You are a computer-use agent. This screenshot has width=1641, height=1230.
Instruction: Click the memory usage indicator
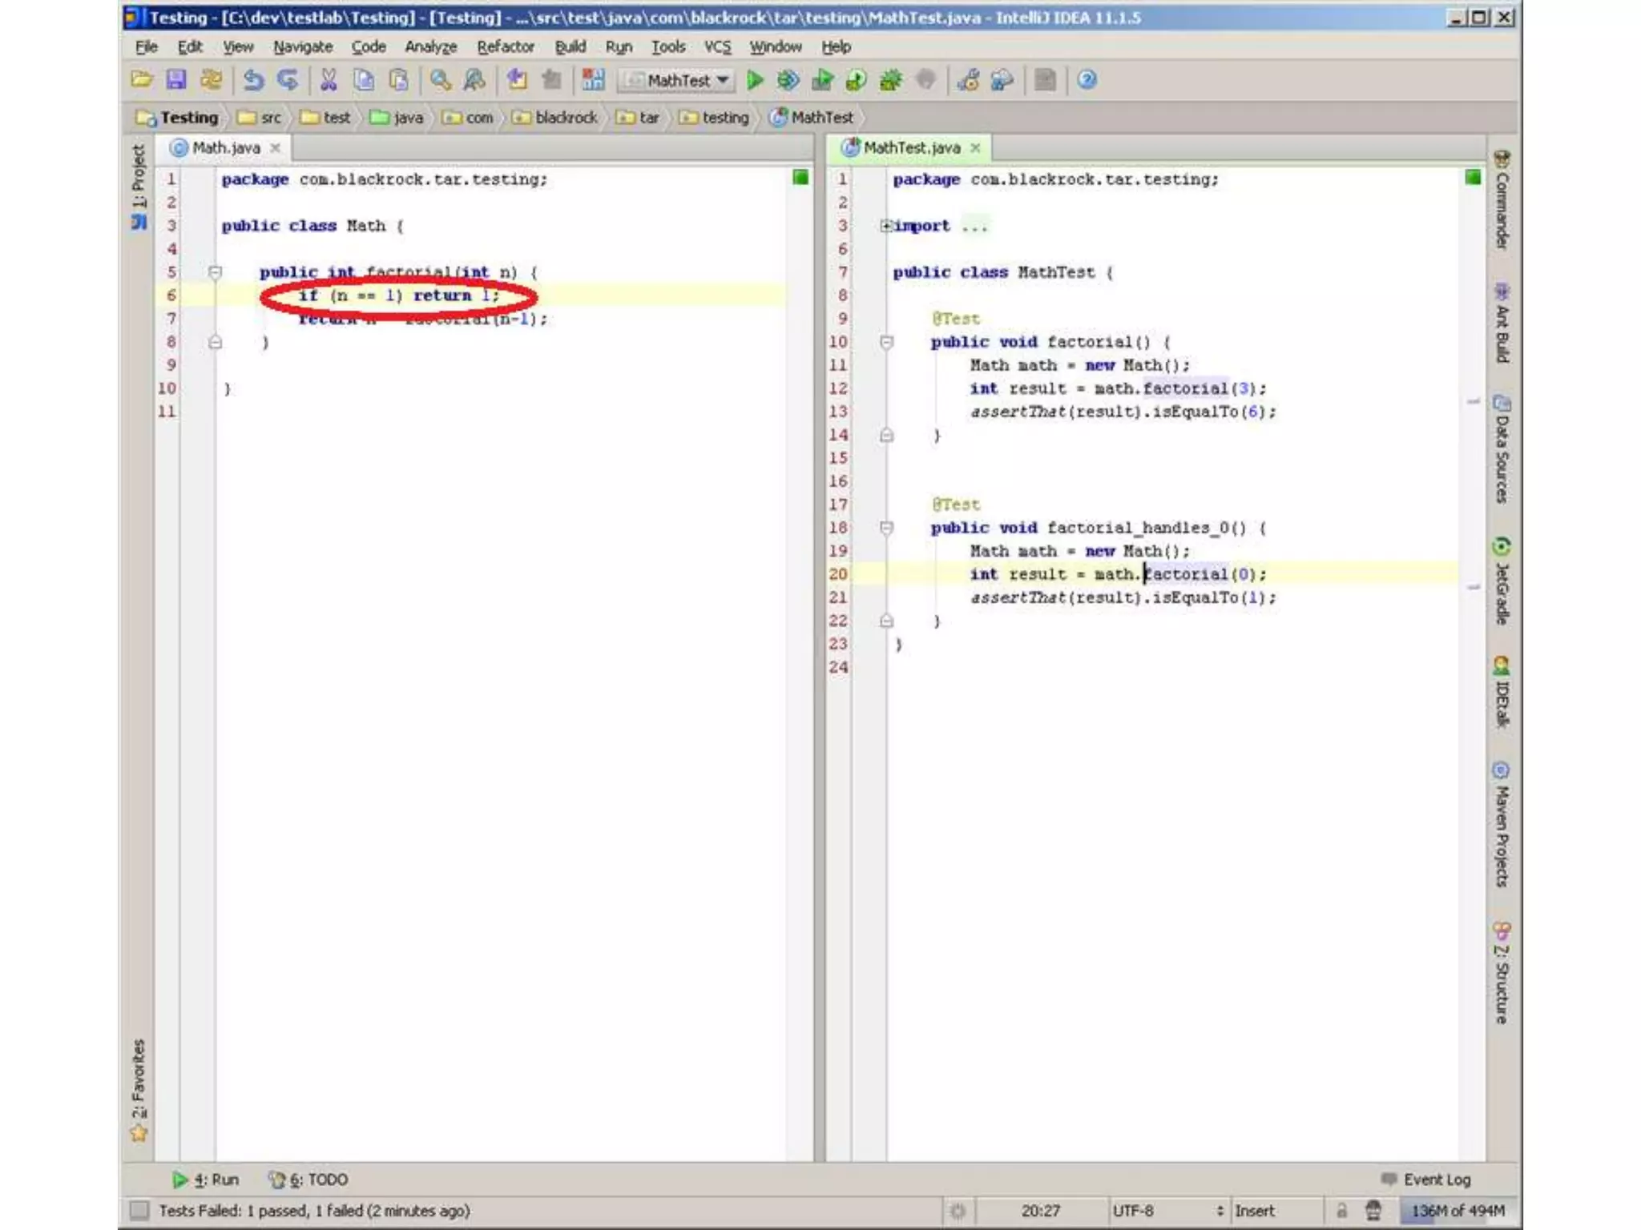pyautogui.click(x=1457, y=1210)
